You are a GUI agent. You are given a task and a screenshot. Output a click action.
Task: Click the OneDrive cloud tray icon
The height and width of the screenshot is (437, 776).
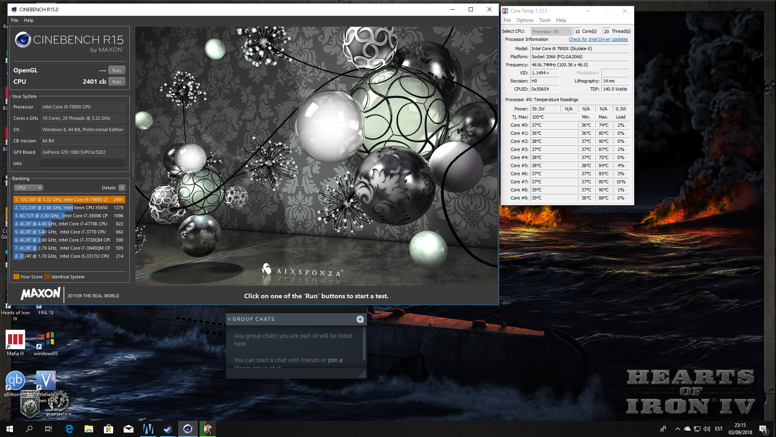pos(687,429)
